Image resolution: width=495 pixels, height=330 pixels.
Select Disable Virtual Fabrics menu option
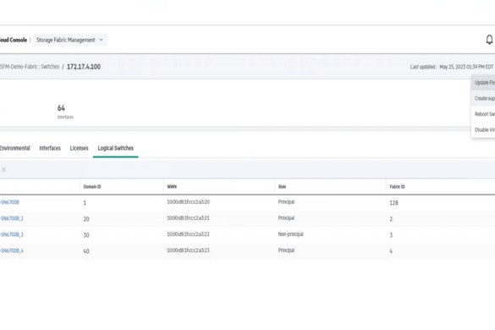click(x=483, y=129)
